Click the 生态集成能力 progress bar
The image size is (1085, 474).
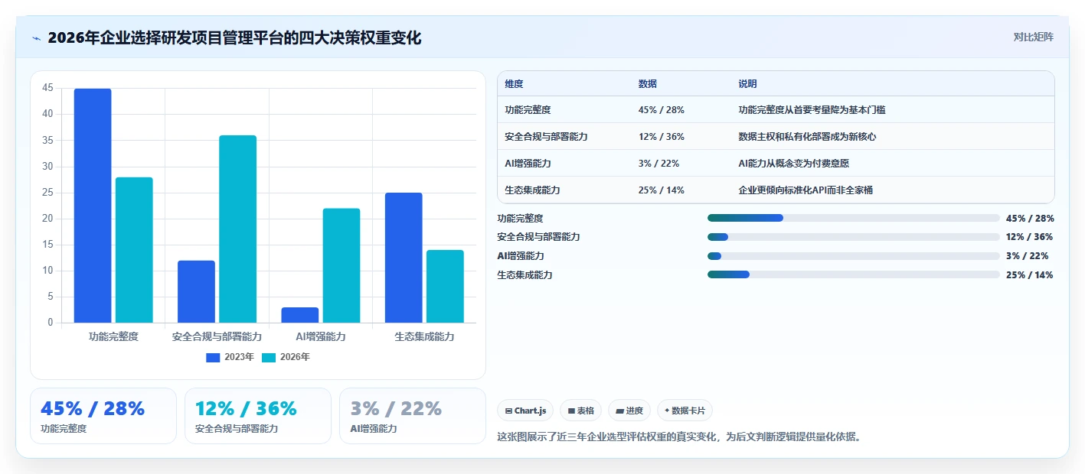tap(854, 274)
